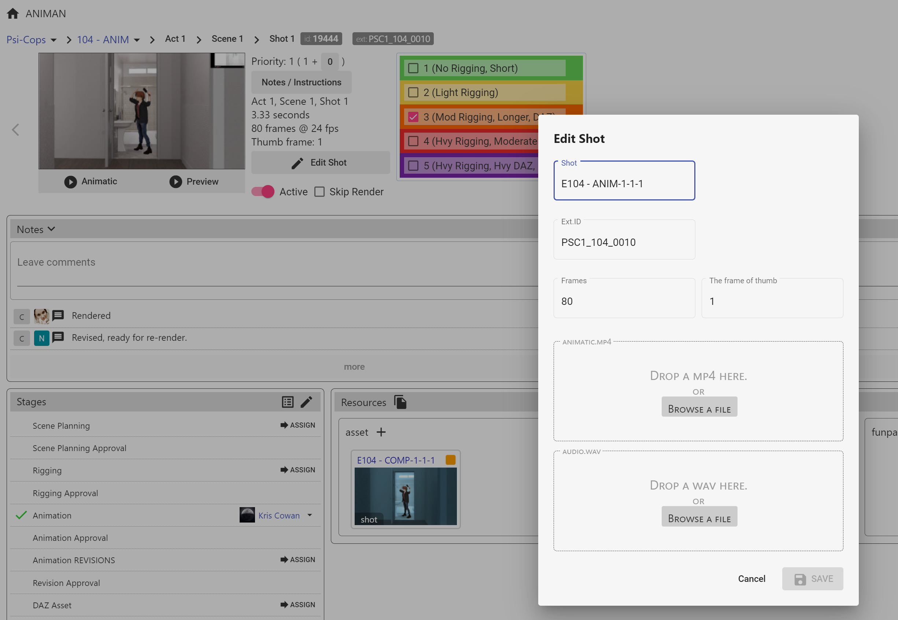
Task: Browse a file for animatic MP4
Action: point(699,407)
